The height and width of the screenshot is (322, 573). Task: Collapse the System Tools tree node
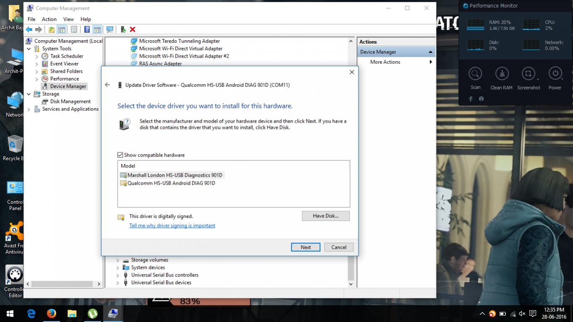(x=29, y=49)
